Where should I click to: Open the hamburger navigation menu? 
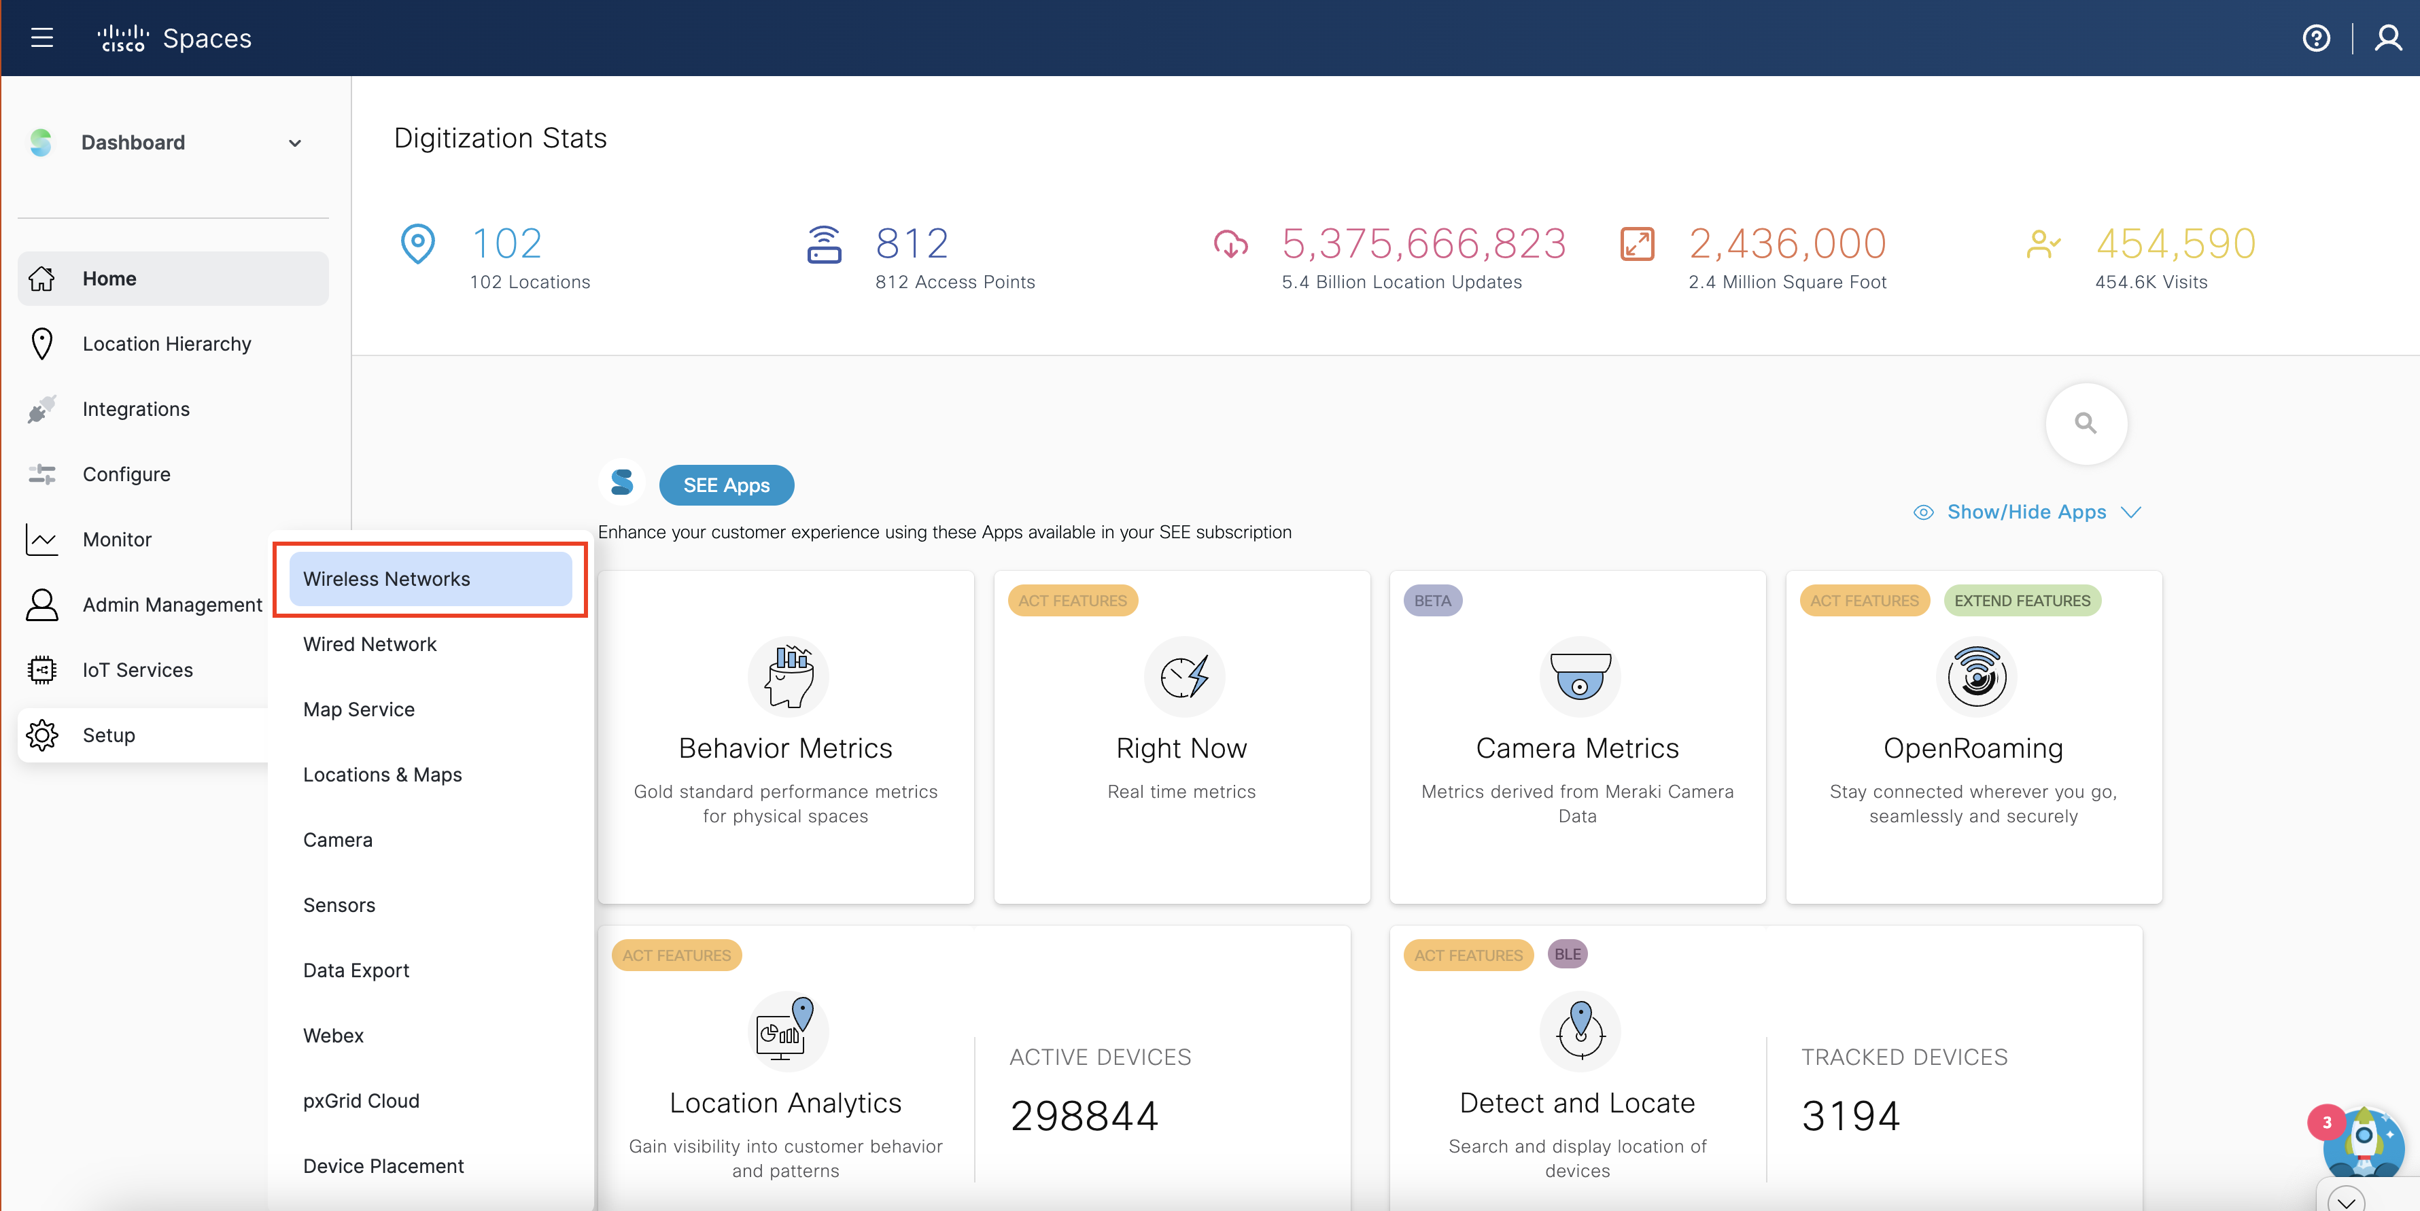coord(41,37)
